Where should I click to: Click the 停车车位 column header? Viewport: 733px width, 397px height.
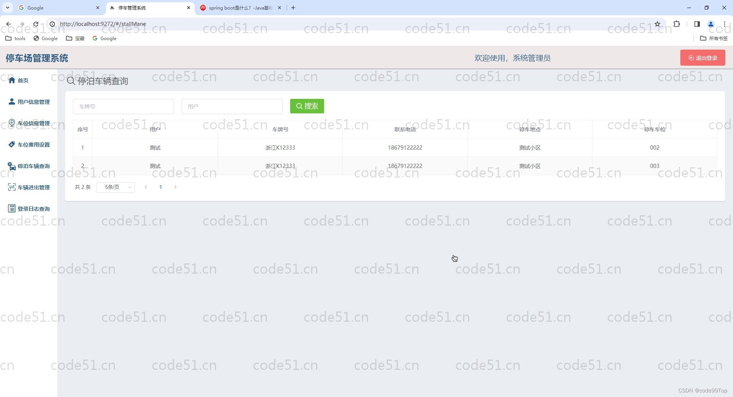(x=655, y=129)
